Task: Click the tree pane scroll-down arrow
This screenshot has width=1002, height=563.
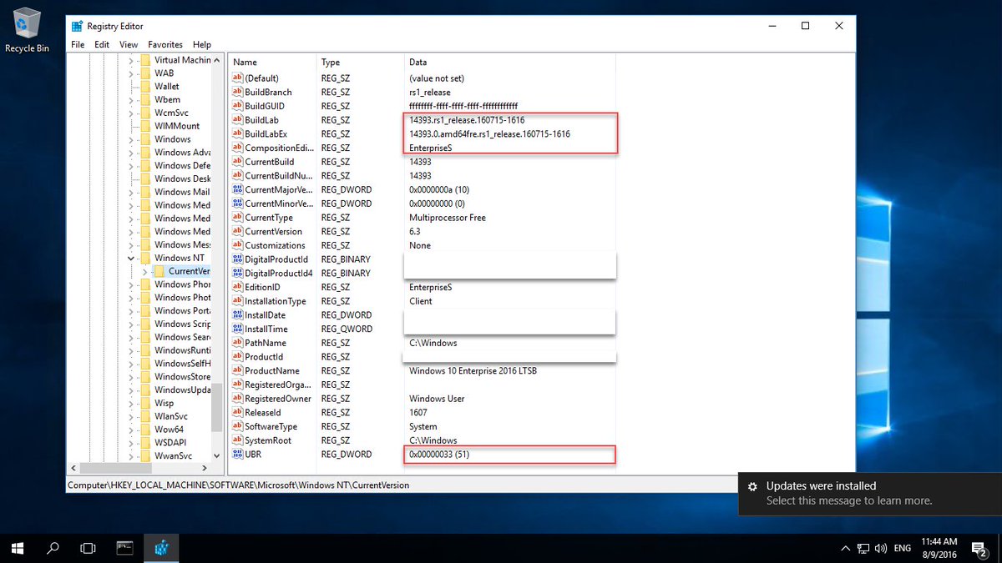Action: point(217,457)
